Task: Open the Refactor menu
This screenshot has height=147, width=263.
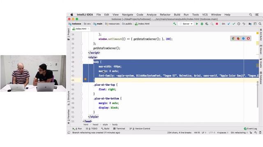Action: (165, 15)
